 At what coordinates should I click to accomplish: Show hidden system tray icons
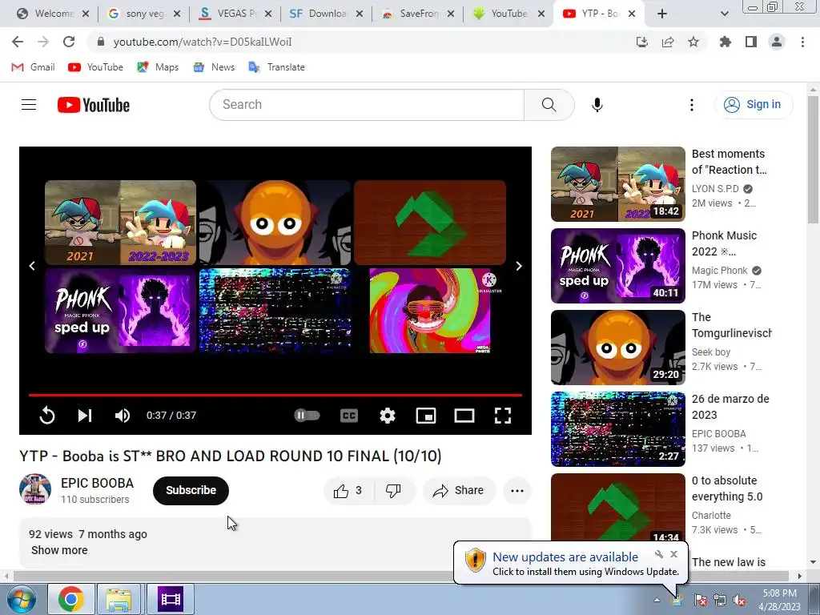point(657,600)
